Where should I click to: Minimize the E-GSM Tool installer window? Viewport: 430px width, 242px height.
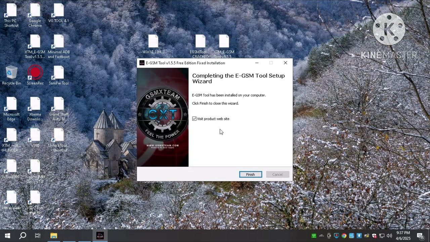[257, 63]
